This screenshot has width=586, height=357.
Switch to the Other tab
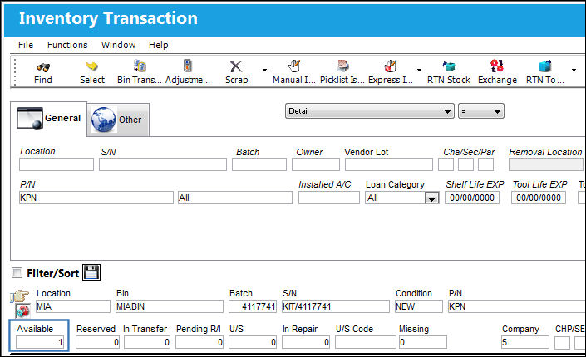(x=118, y=120)
